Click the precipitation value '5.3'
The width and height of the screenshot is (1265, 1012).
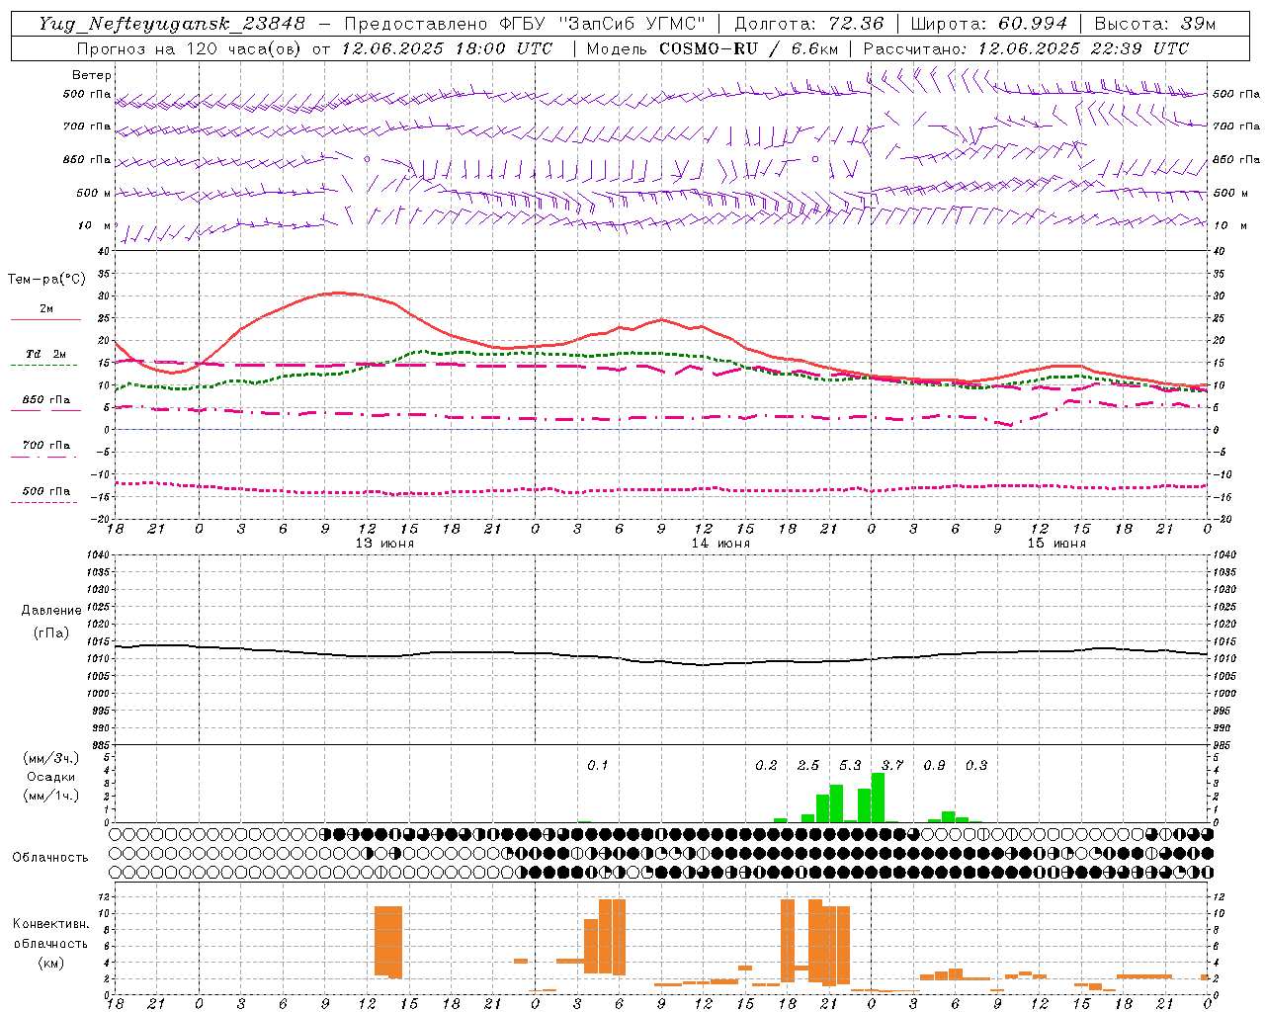(x=850, y=766)
